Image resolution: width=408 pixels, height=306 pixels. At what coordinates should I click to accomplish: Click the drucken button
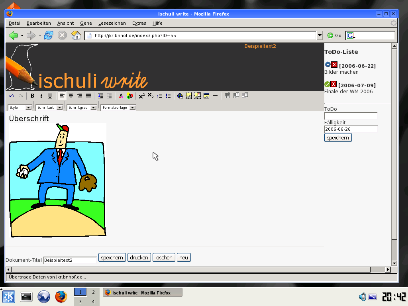point(139,258)
